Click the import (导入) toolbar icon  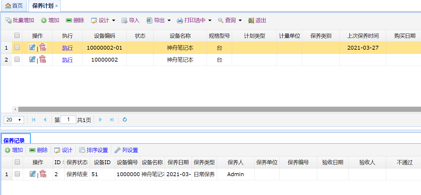coord(124,20)
